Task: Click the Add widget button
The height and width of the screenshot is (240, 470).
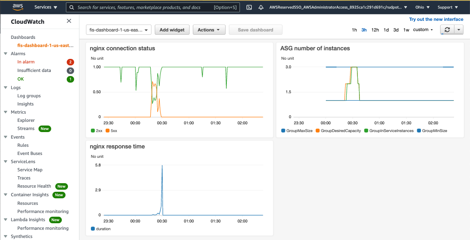Action: (x=172, y=30)
